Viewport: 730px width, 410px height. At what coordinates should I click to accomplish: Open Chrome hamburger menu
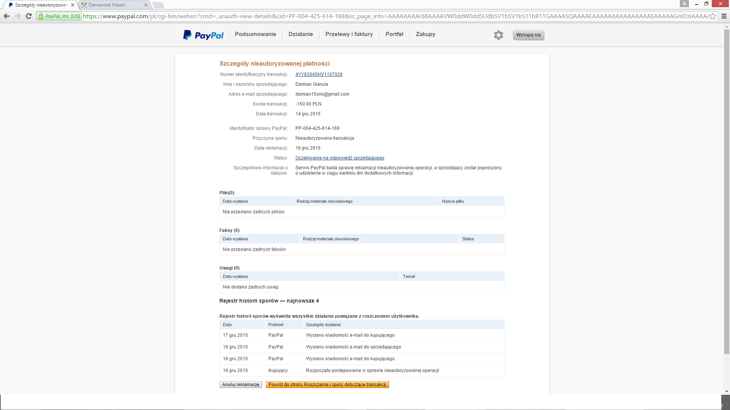coord(724,16)
